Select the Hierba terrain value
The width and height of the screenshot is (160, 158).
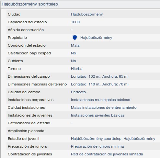coord(77,69)
